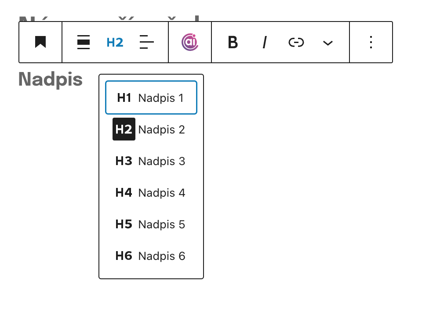The image size is (422, 317).
Task: Click the partially hidden title above toolbar
Action: click(x=110, y=18)
